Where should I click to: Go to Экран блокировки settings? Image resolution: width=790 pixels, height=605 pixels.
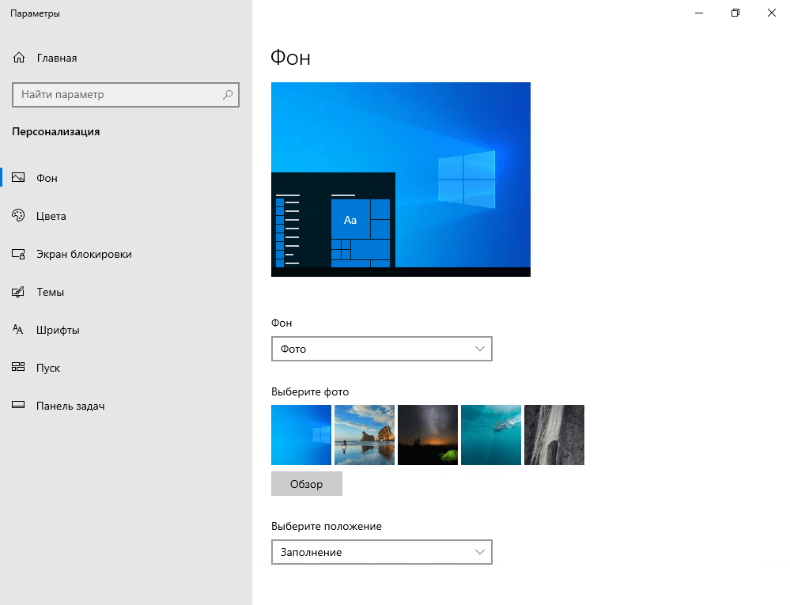tap(126, 254)
